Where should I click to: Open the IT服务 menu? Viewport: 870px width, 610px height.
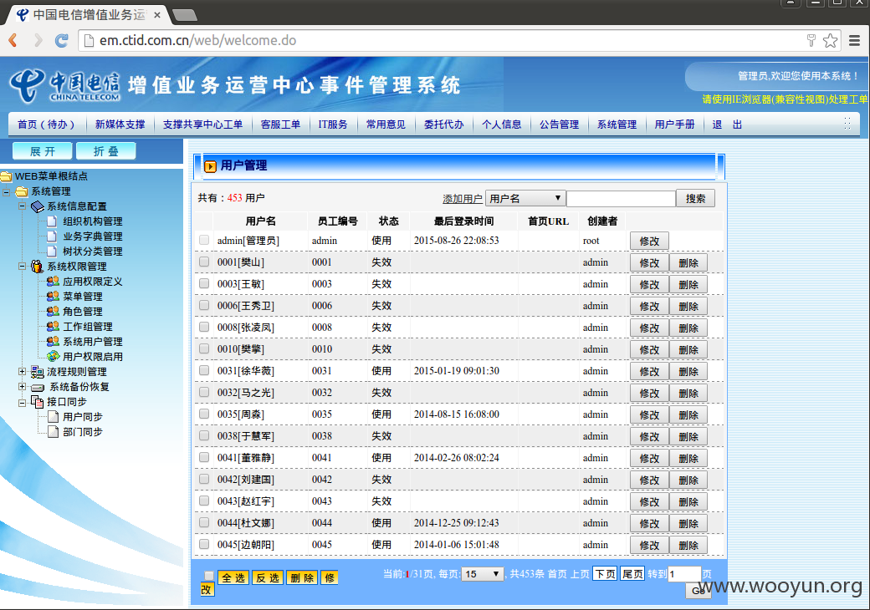tap(333, 125)
